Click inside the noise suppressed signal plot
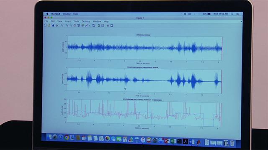 tap(144, 80)
